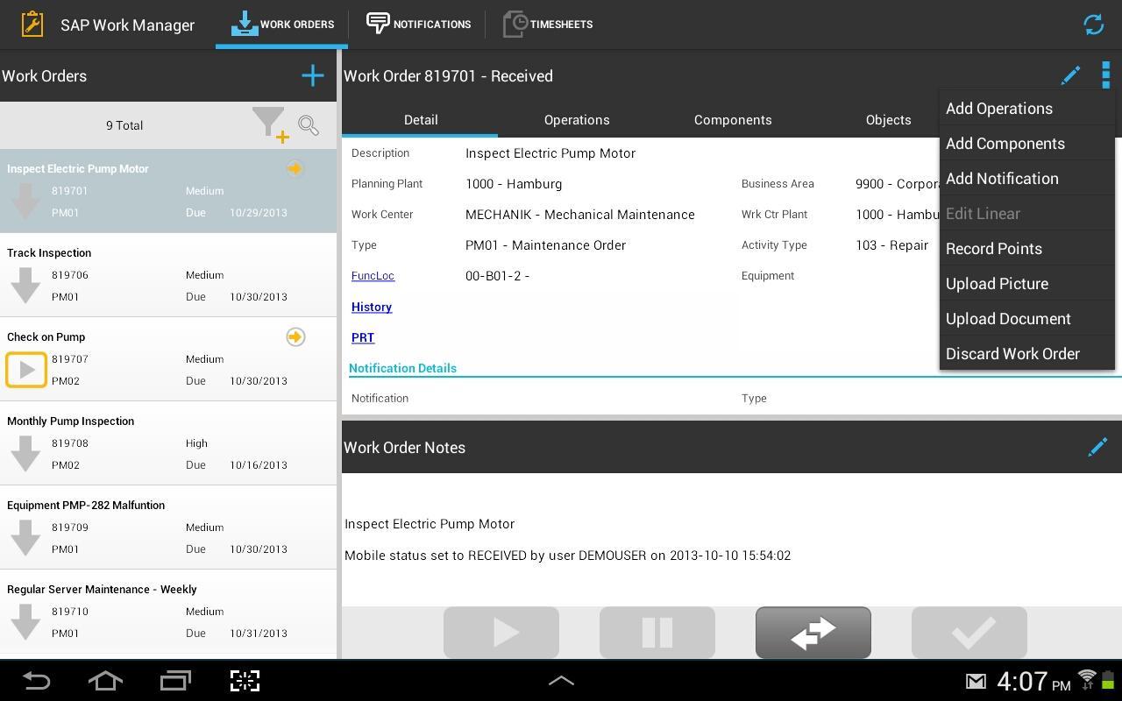Open Android recent apps

pos(175,681)
